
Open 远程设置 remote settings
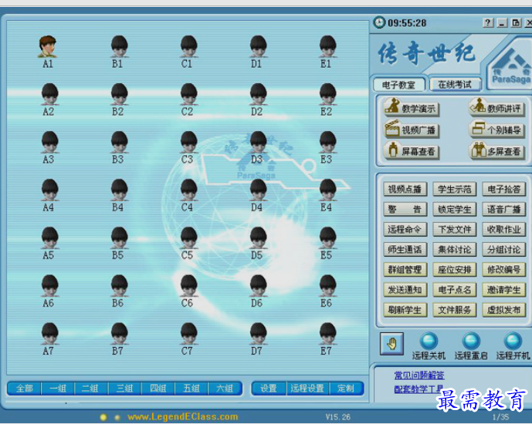[x=308, y=388]
